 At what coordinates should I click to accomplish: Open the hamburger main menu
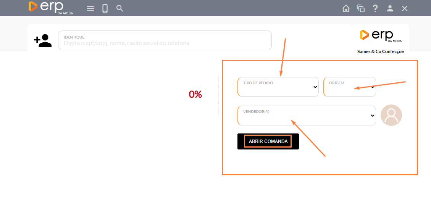coord(90,8)
